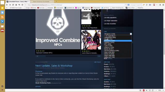
Task: Open the downloads arrow in the left sidebar
Action: [2, 13]
